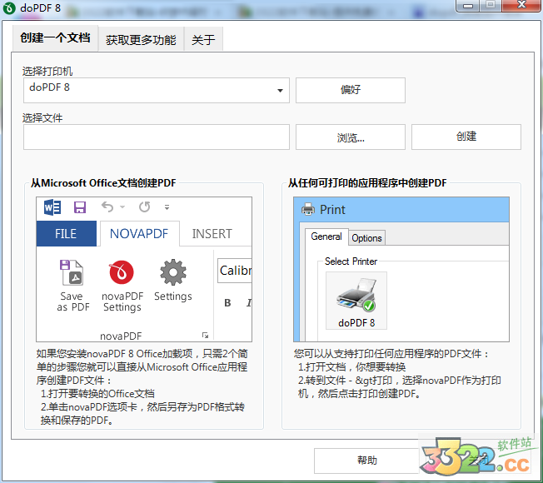Expand the undo history arrow
The image size is (543, 483).
[122, 207]
